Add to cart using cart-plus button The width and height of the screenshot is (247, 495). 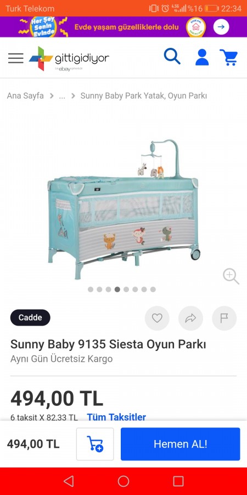point(95,444)
